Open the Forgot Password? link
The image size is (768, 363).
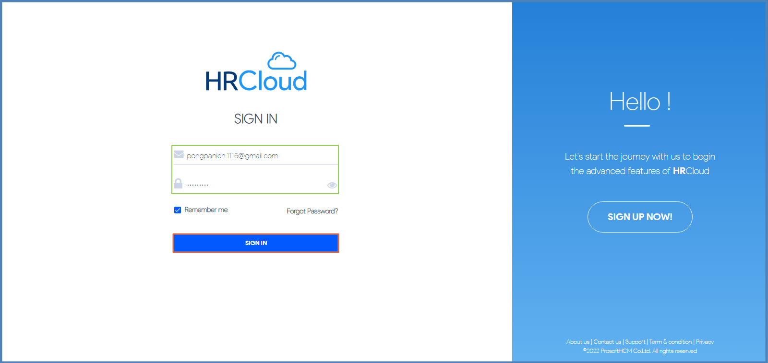[x=312, y=211]
